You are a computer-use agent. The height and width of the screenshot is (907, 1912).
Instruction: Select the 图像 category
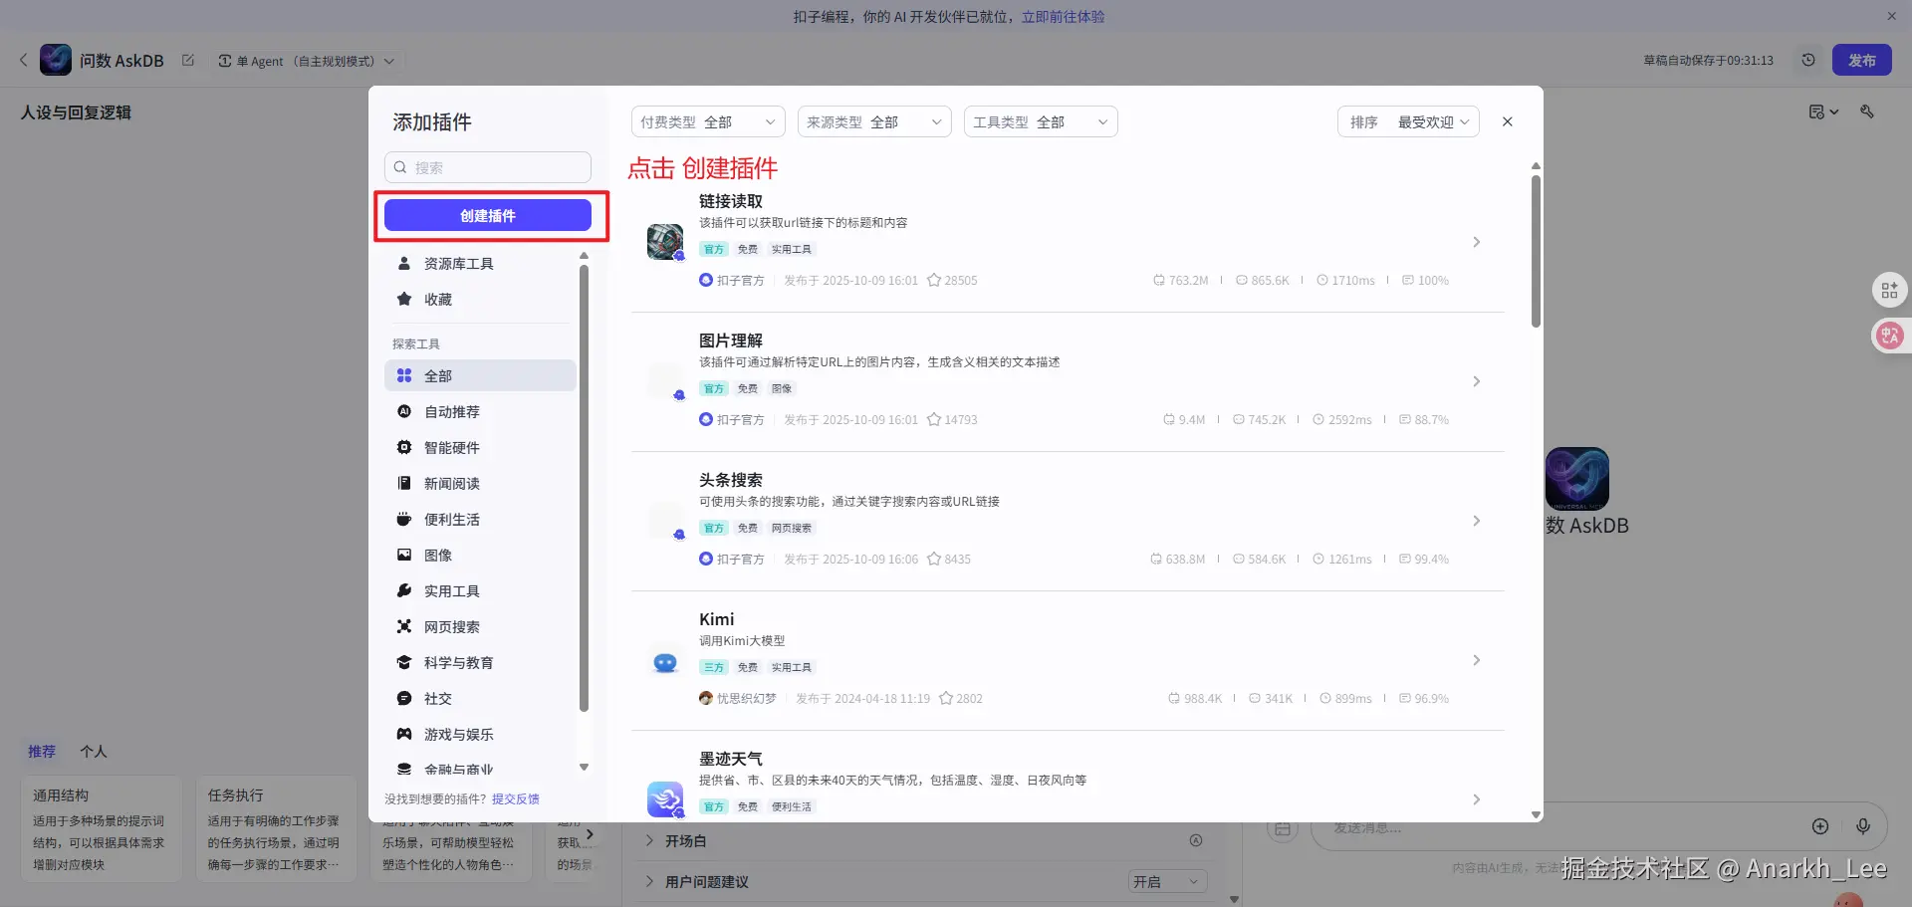[480, 555]
